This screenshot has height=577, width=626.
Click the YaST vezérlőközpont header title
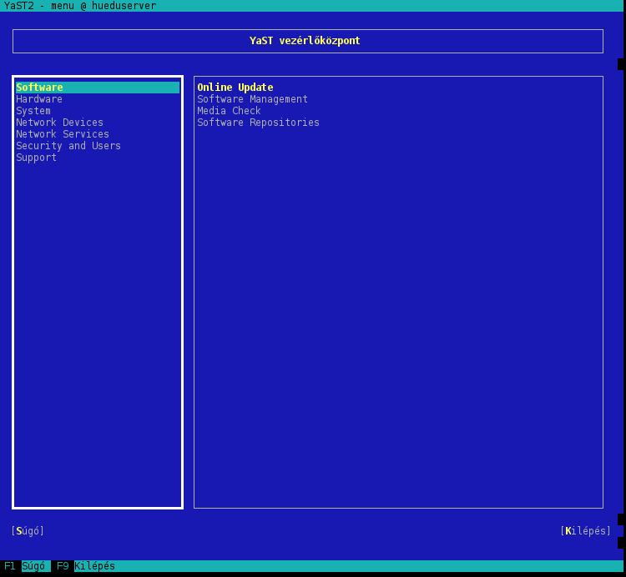[305, 41]
